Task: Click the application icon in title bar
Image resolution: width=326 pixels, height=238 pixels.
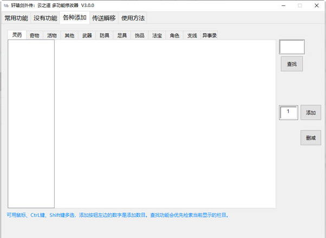Action: point(6,5)
